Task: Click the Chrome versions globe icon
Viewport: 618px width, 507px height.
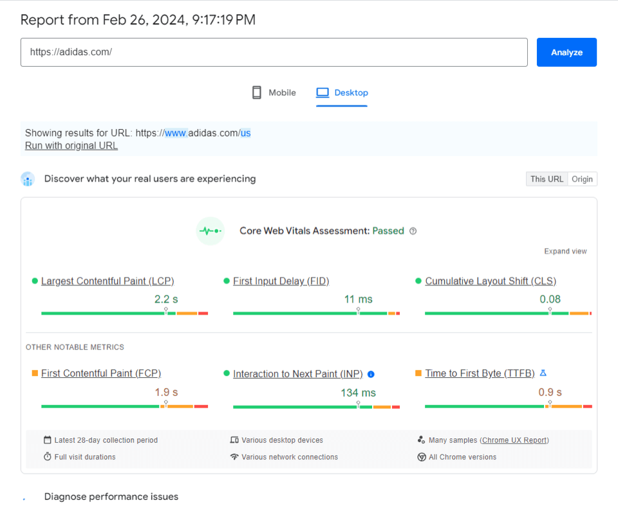Action: click(x=420, y=457)
